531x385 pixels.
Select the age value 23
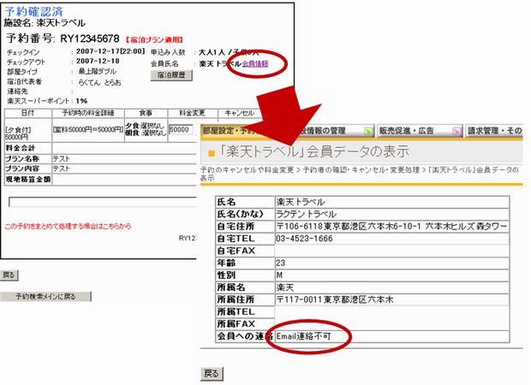point(280,263)
